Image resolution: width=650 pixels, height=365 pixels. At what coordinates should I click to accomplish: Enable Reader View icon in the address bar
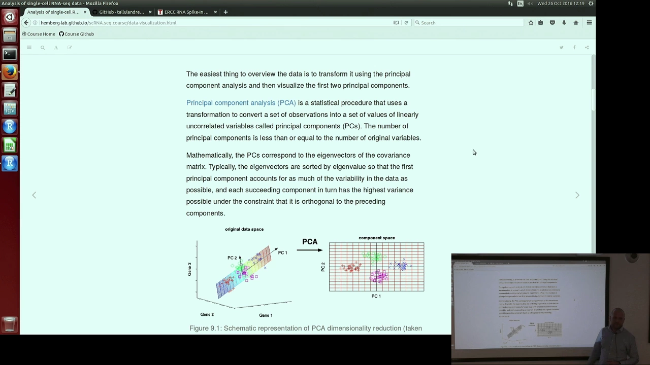click(396, 22)
